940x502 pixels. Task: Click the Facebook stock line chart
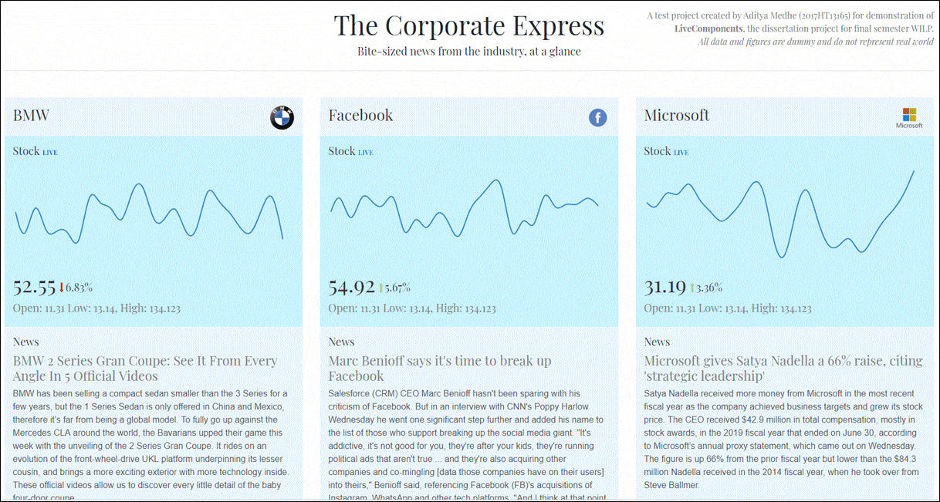coord(465,208)
